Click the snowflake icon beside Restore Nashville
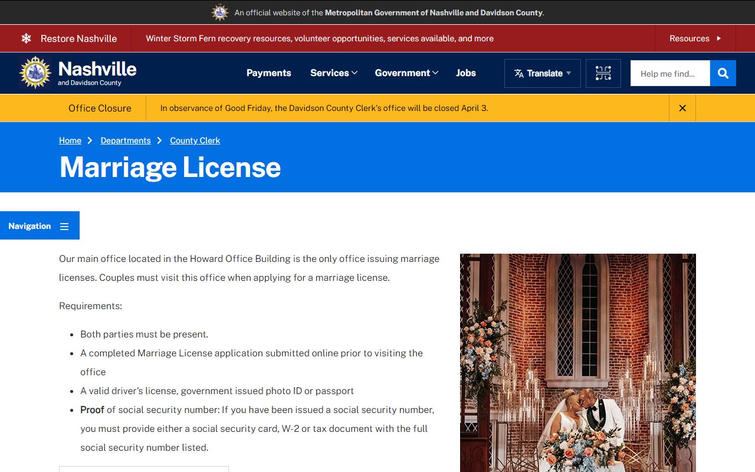The height and width of the screenshot is (472, 755). click(26, 38)
